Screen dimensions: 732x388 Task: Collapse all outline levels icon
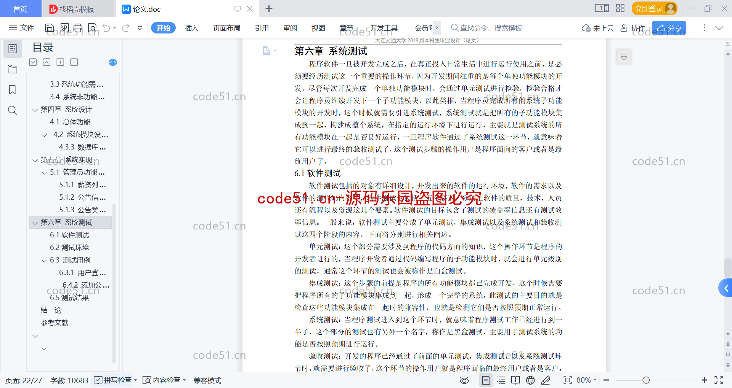click(47, 62)
